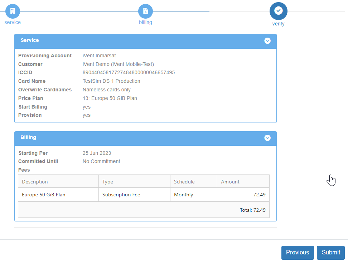Click the Billing panel header title
The height and width of the screenshot is (263, 348).
(x=28, y=138)
